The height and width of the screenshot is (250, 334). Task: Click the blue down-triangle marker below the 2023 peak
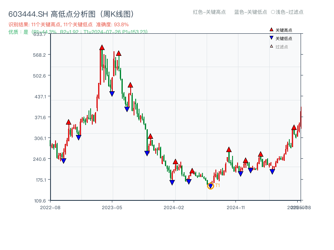click(x=111, y=93)
